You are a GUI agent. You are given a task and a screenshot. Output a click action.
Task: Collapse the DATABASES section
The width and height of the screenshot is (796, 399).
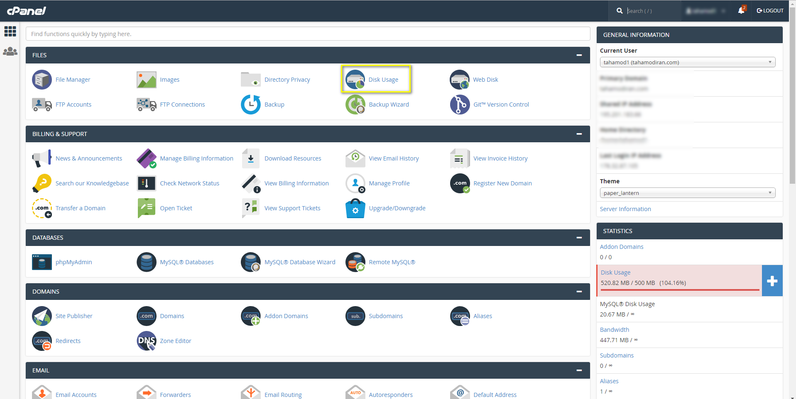pyautogui.click(x=579, y=238)
